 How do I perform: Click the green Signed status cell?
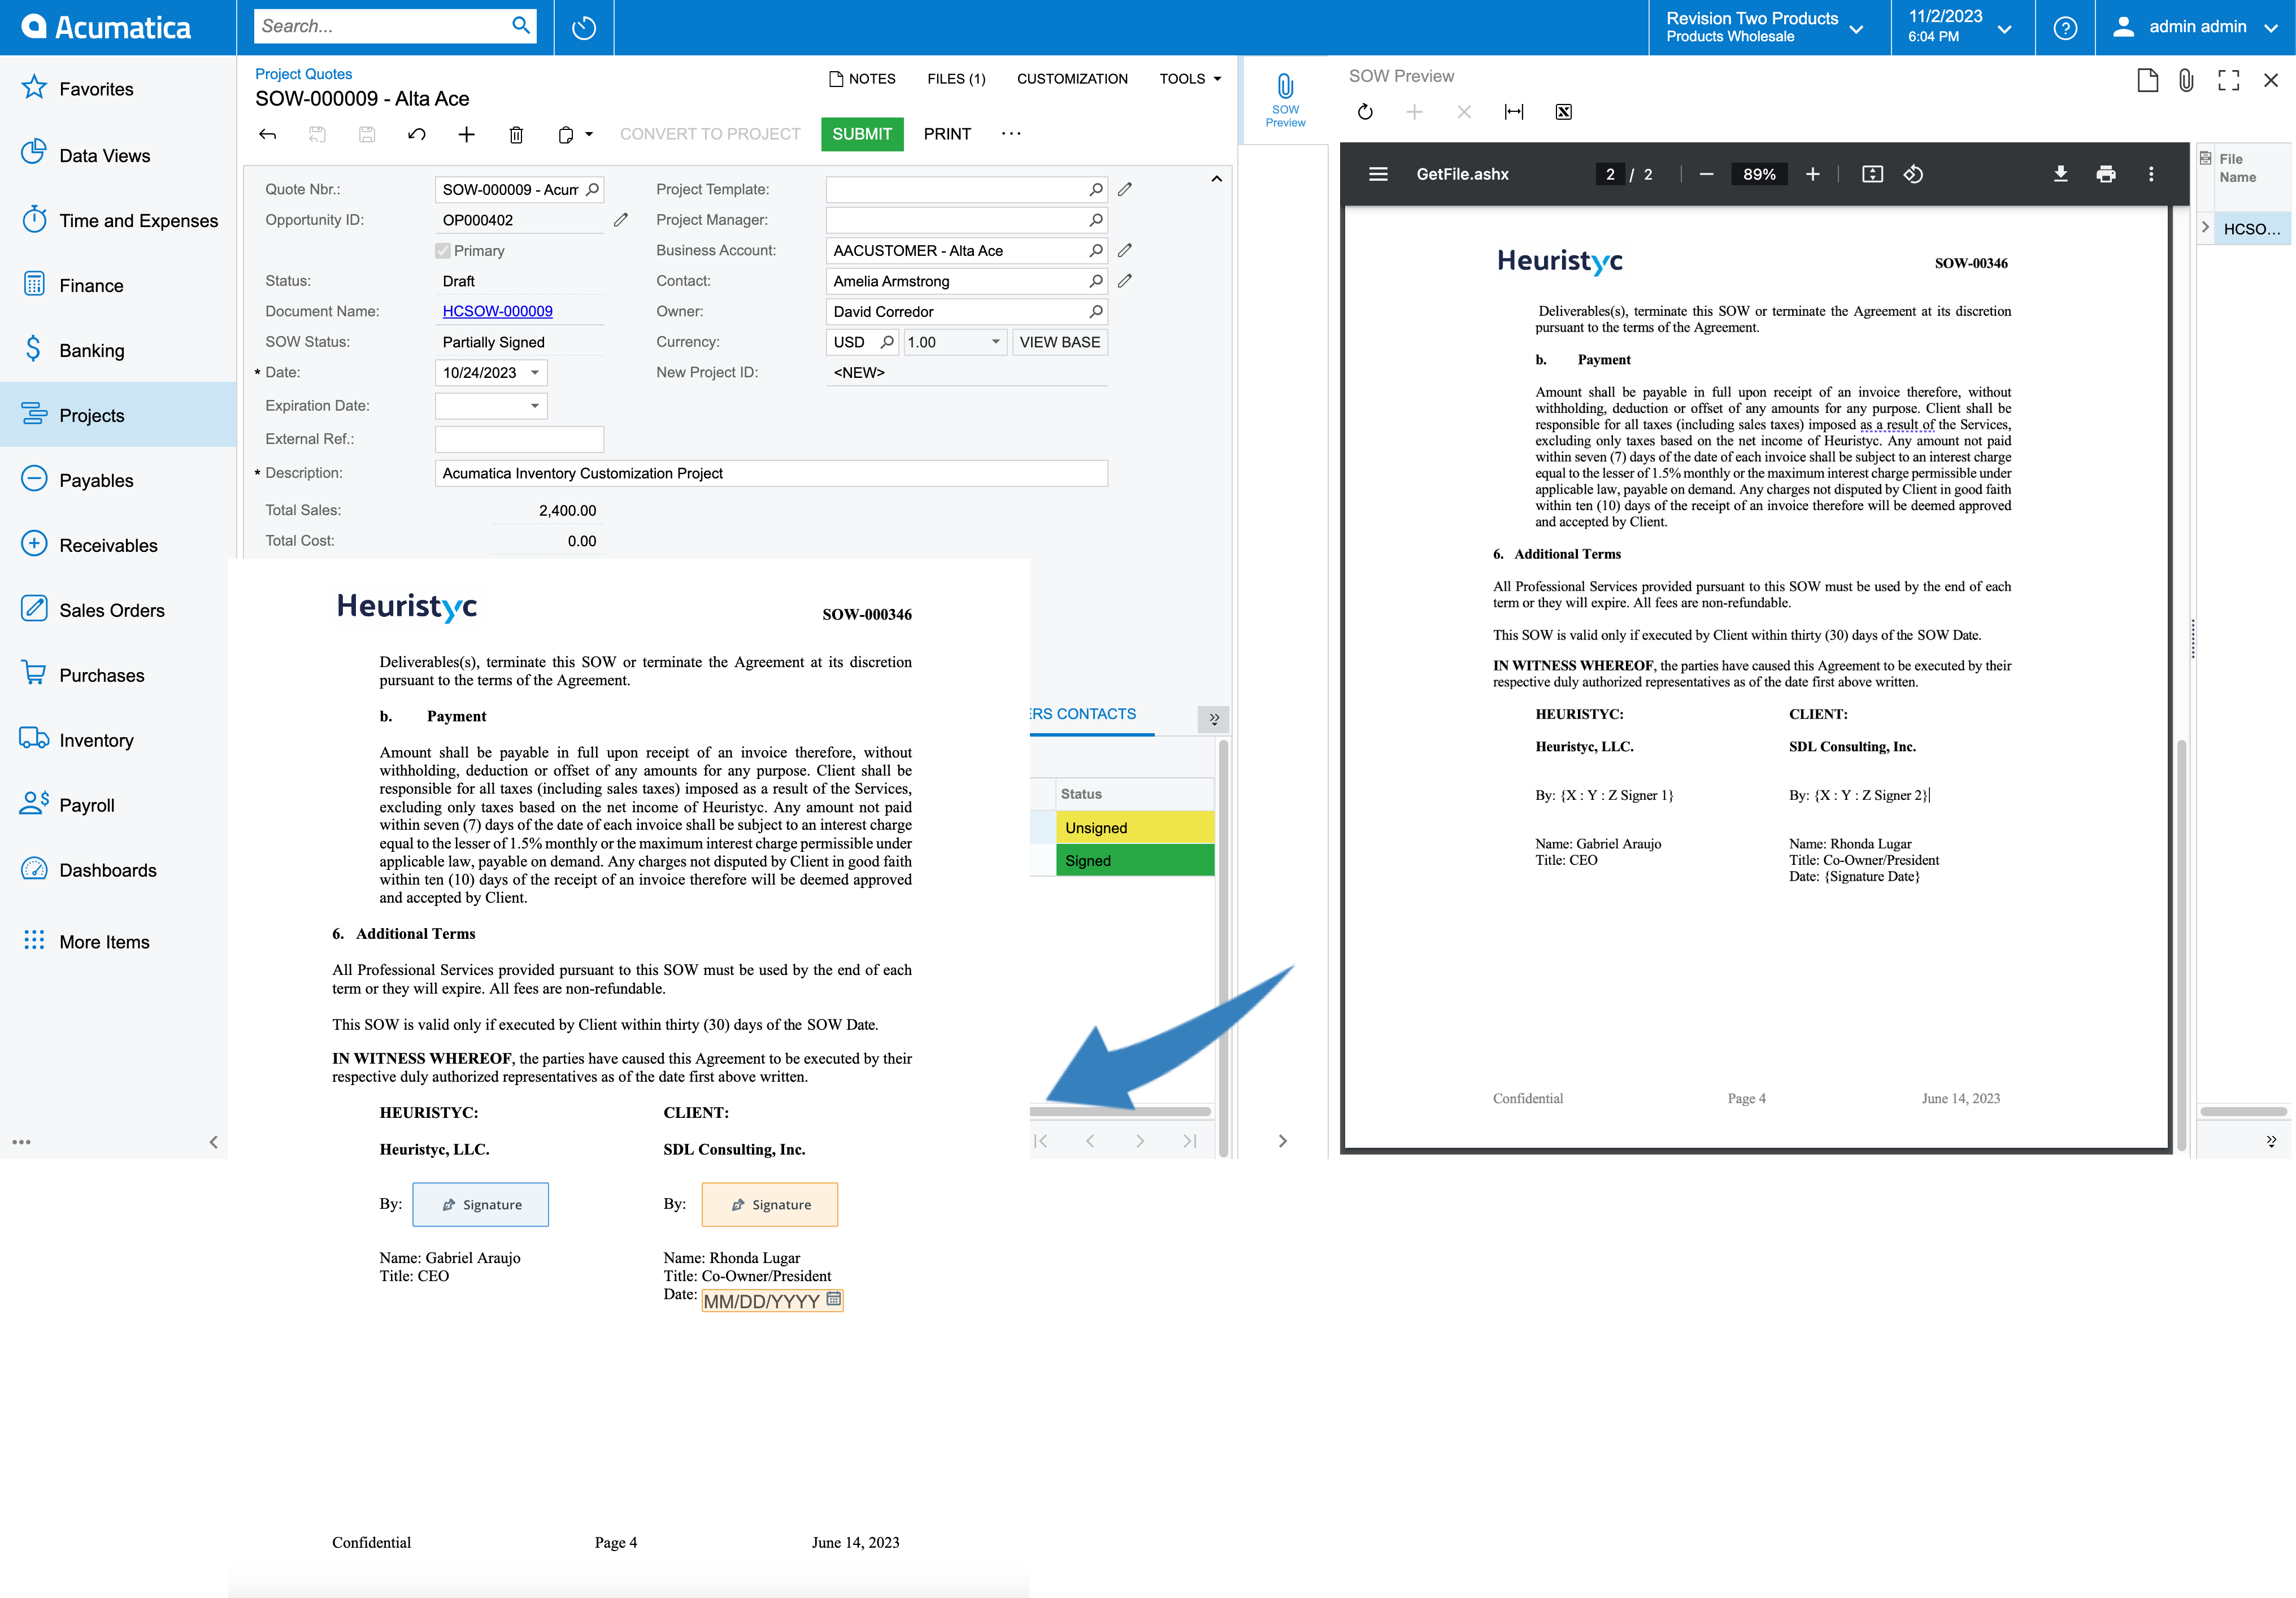pos(1135,860)
